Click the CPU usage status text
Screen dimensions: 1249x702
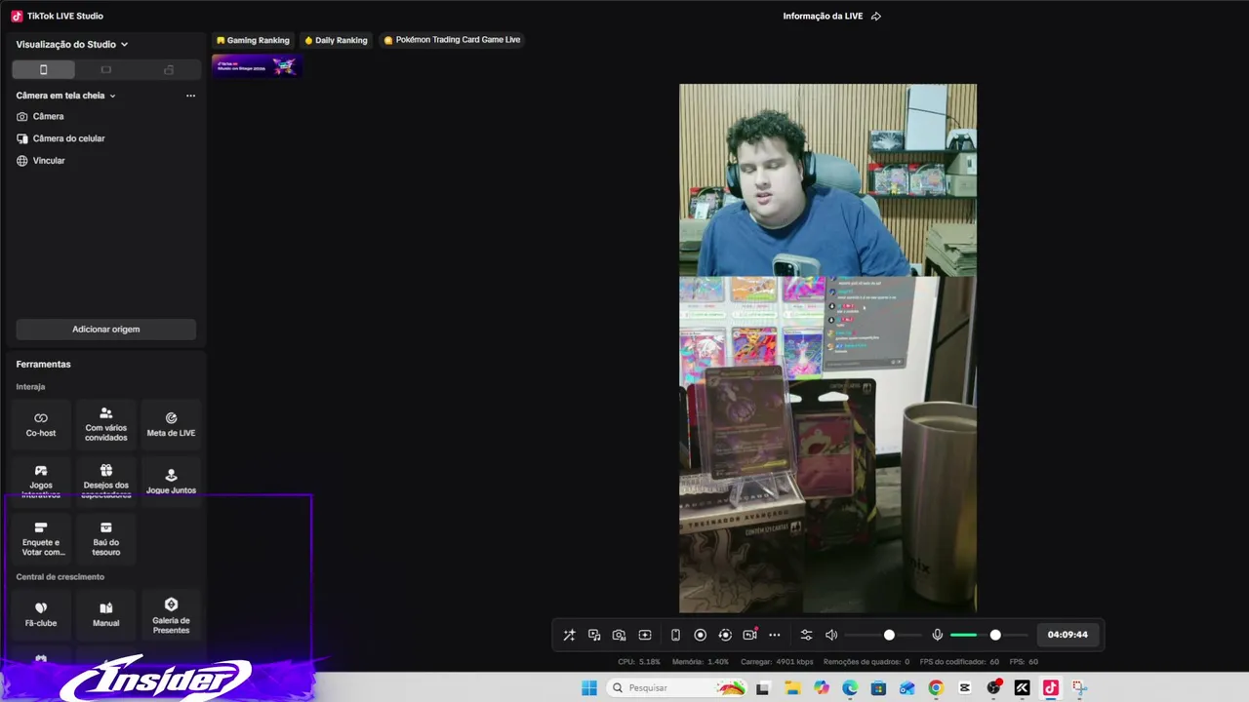(x=639, y=662)
